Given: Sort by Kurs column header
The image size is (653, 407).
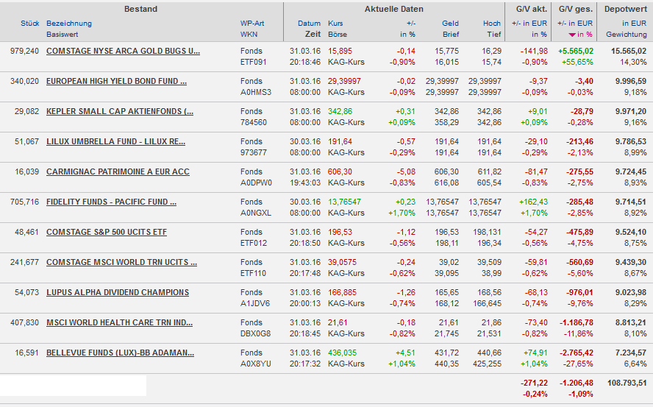Looking at the screenshot, I should [335, 24].
